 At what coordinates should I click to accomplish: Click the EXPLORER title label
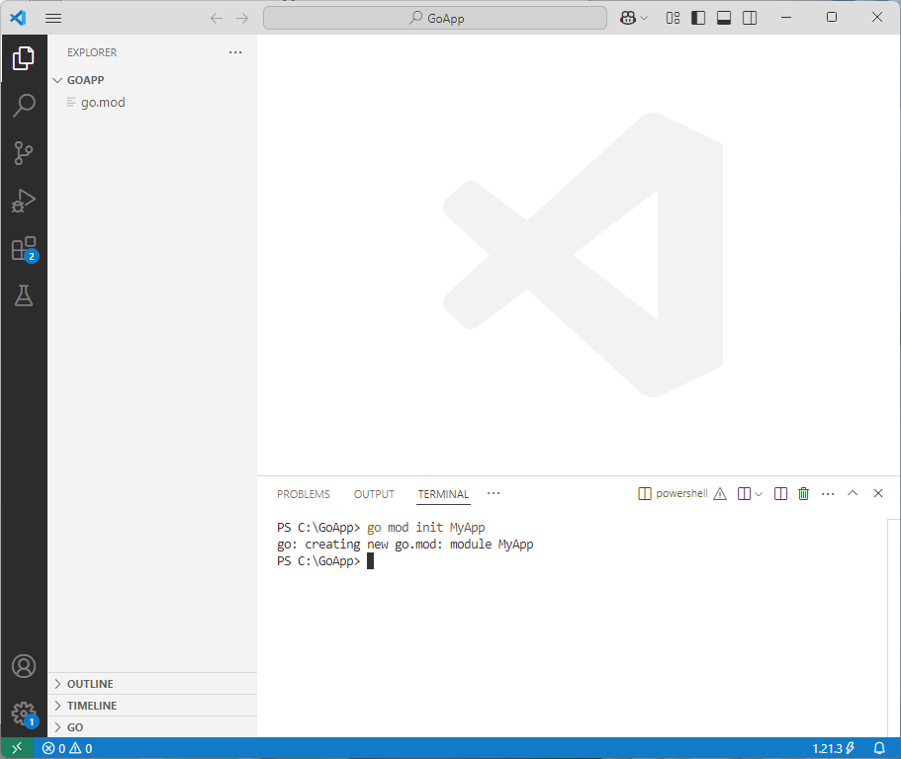92,52
